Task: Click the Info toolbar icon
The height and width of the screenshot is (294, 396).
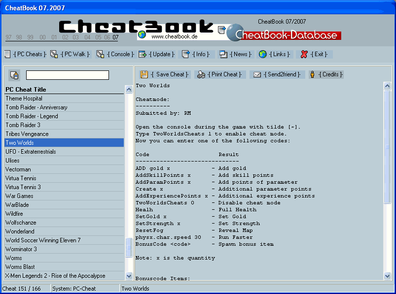Action: coord(186,54)
